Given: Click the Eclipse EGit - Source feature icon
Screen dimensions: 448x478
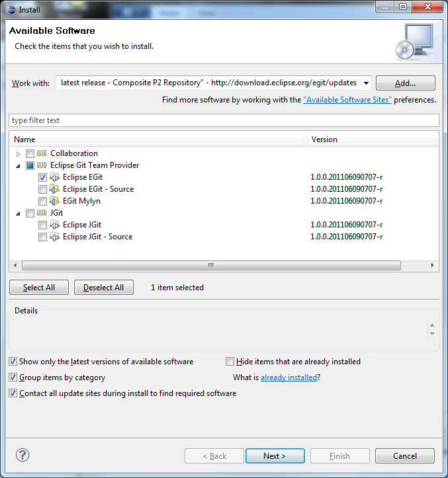Looking at the screenshot, I should click(55, 189).
